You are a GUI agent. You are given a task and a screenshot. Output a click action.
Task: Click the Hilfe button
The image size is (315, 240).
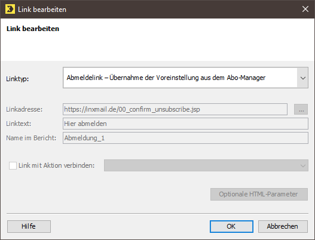(29, 226)
